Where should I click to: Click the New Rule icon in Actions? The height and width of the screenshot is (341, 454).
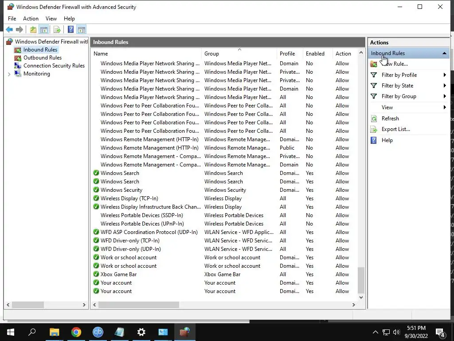(374, 64)
